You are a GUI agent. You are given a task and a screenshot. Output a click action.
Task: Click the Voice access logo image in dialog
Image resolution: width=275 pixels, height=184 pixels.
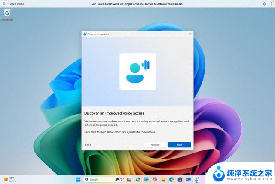[137, 72]
